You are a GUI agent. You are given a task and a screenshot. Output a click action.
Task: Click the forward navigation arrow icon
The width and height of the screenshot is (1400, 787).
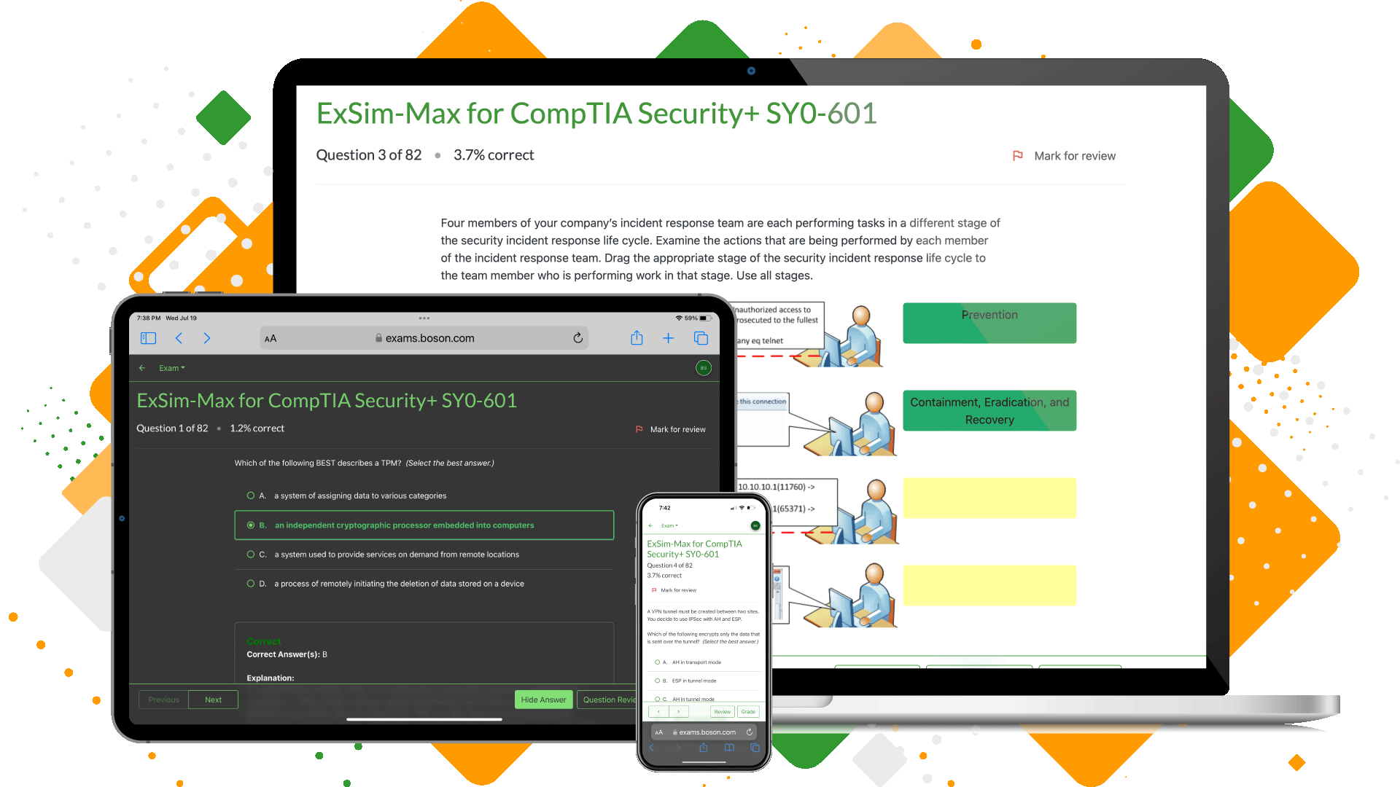(x=207, y=338)
